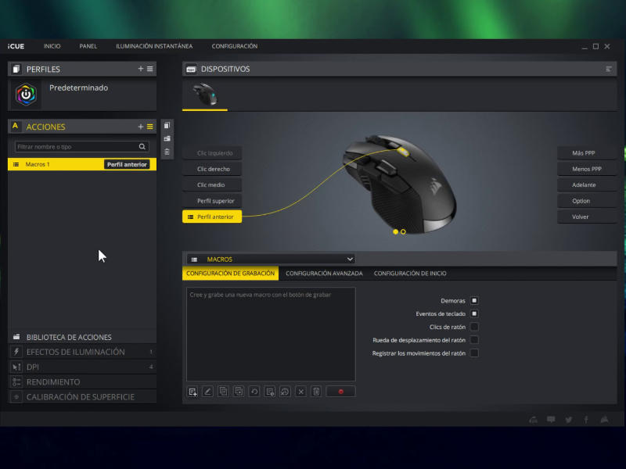Select the mouse device thumbnail
Image resolution: width=626 pixels, height=469 pixels.
pos(205,95)
